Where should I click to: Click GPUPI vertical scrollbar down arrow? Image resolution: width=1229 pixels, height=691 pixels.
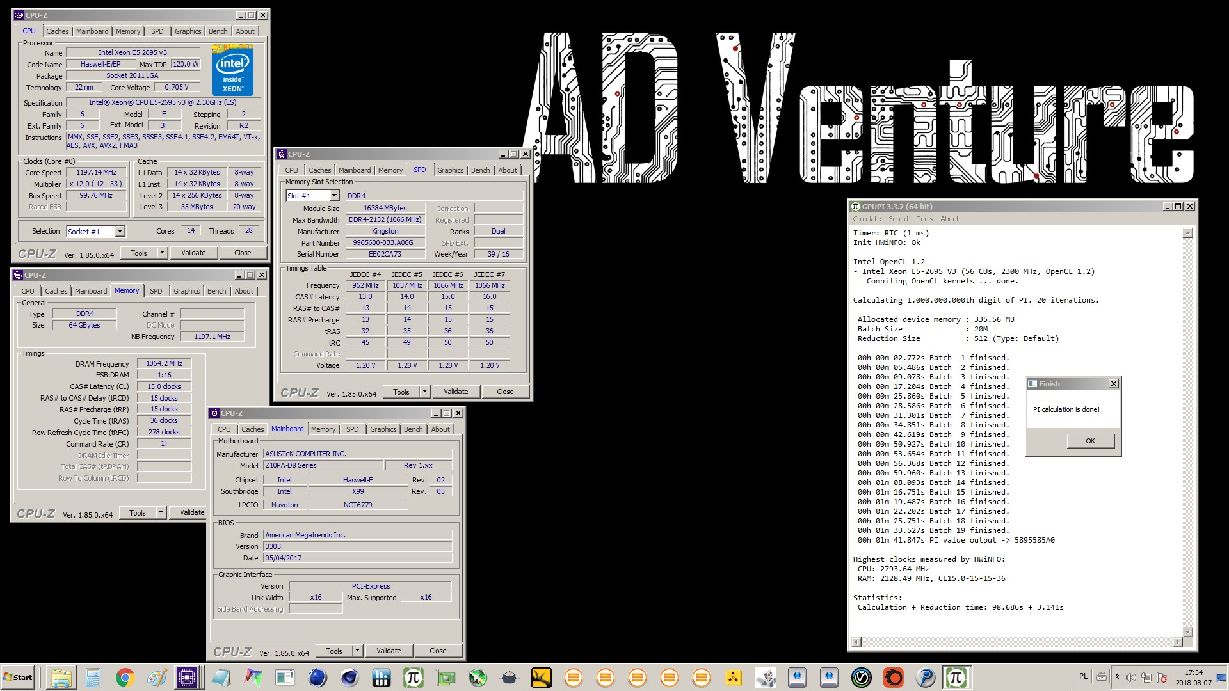[1188, 632]
